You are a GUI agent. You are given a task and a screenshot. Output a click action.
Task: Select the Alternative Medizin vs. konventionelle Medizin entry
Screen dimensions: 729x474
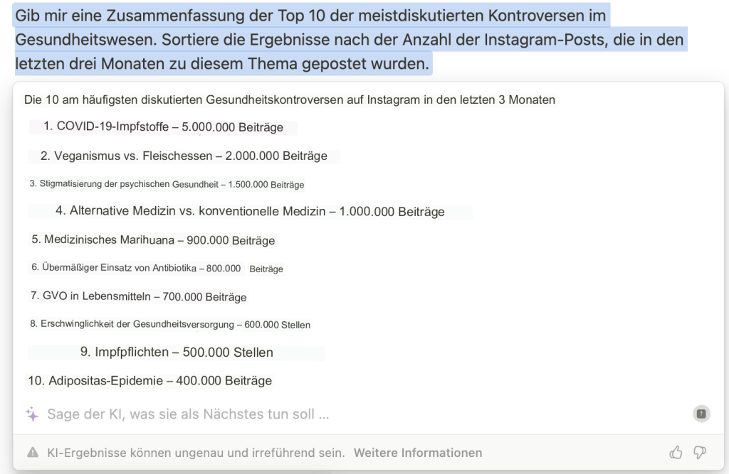[250, 211]
